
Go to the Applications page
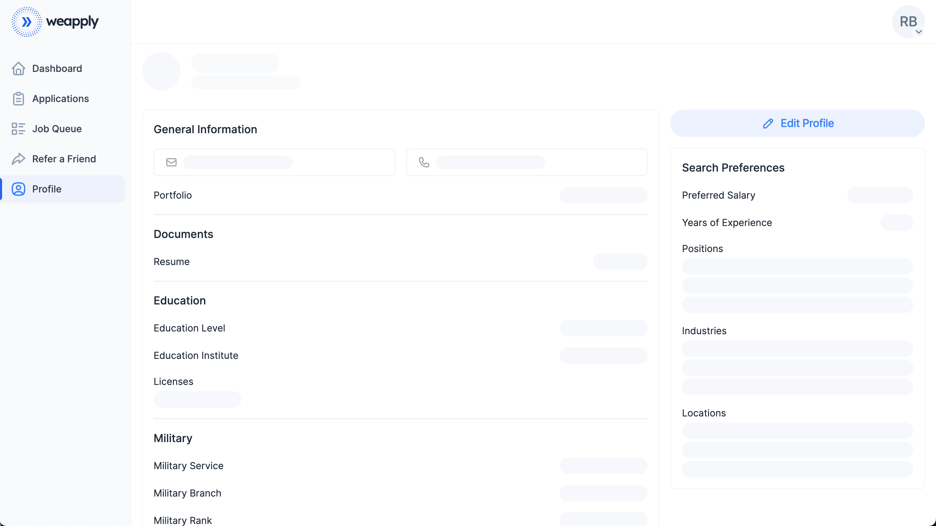(60, 99)
